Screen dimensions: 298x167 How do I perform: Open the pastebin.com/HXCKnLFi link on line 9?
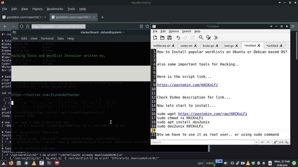pos(187,85)
